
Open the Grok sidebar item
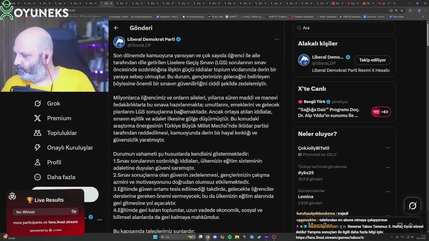click(47, 103)
